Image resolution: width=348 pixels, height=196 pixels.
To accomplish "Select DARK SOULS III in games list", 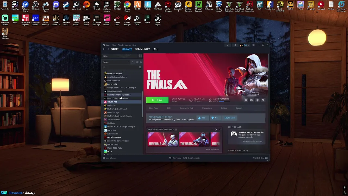I will [114, 73].
